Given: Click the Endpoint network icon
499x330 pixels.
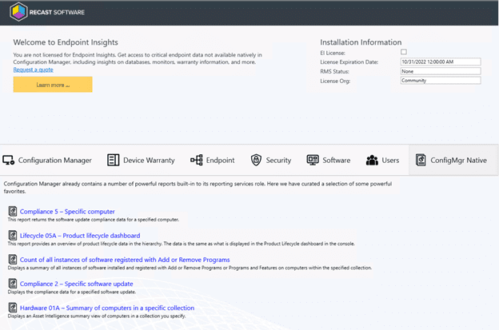Looking at the screenshot, I should click(196, 160).
